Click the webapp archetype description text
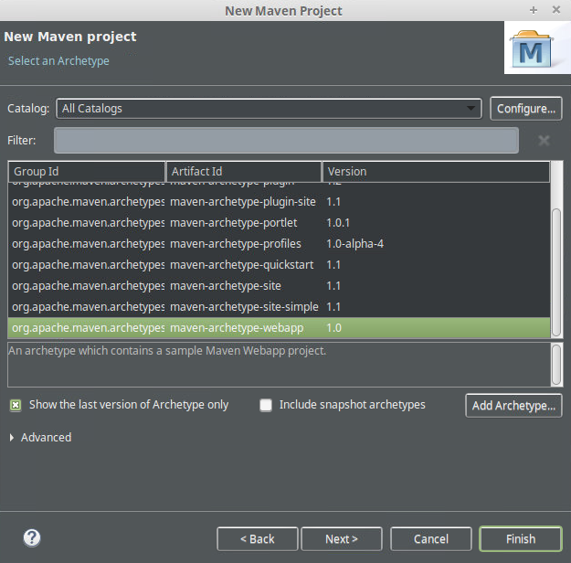The width and height of the screenshot is (571, 563). 167,351
